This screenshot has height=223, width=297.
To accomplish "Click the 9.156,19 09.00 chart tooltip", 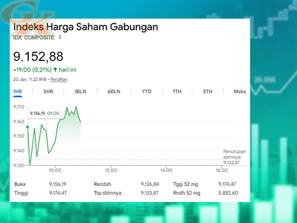I will pos(45,113).
